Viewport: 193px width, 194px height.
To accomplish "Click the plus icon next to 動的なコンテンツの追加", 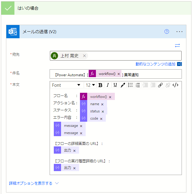I will pyautogui.click(x=179, y=64).
